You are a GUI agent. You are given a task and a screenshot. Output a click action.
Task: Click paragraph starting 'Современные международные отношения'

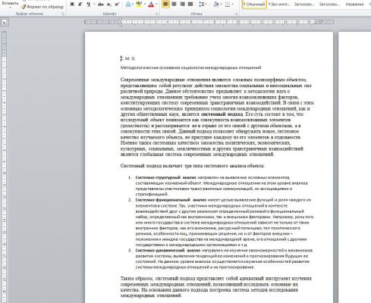coord(217,117)
